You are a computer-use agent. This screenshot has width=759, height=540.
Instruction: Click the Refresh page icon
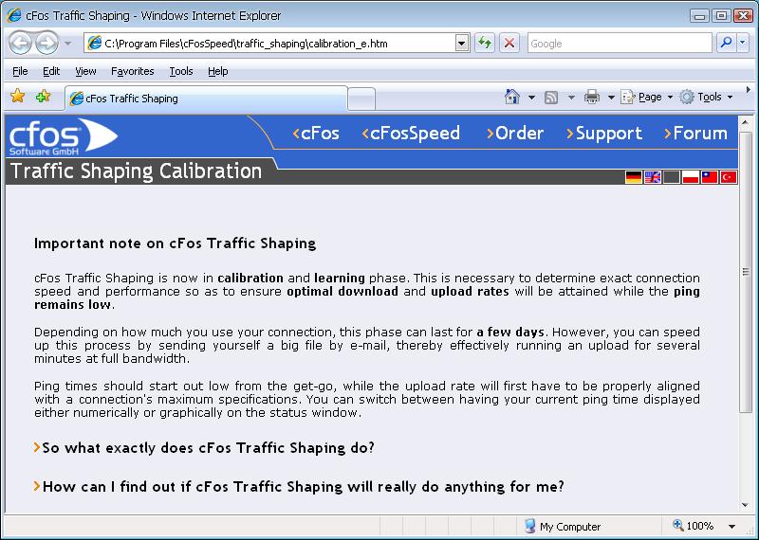tap(484, 44)
